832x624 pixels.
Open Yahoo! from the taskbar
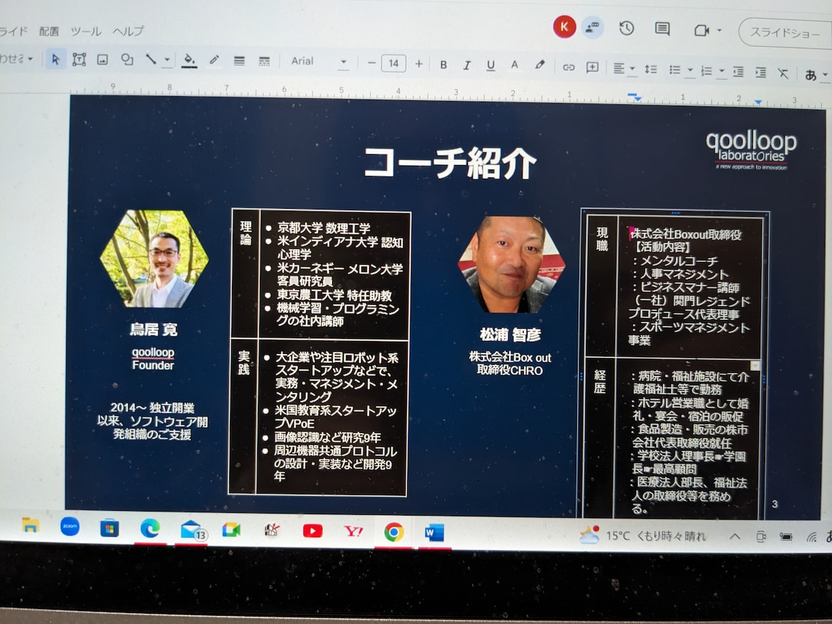click(353, 531)
